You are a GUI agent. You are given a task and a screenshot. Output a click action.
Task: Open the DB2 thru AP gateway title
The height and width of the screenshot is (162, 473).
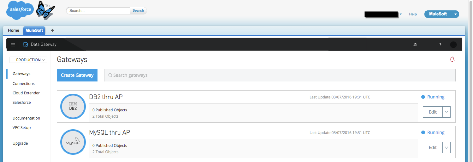click(106, 97)
